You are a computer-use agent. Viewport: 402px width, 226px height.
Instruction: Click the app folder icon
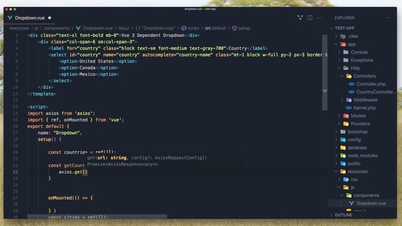pos(343,44)
